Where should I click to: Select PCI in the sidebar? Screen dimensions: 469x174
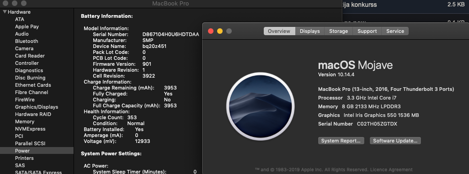19,137
